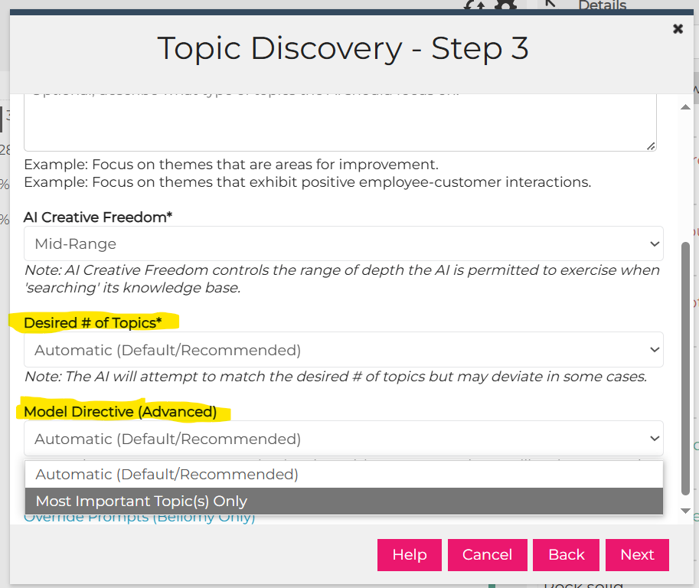
Task: Collapse the Model Directive (Advanced) dropdown
Action: (x=343, y=439)
